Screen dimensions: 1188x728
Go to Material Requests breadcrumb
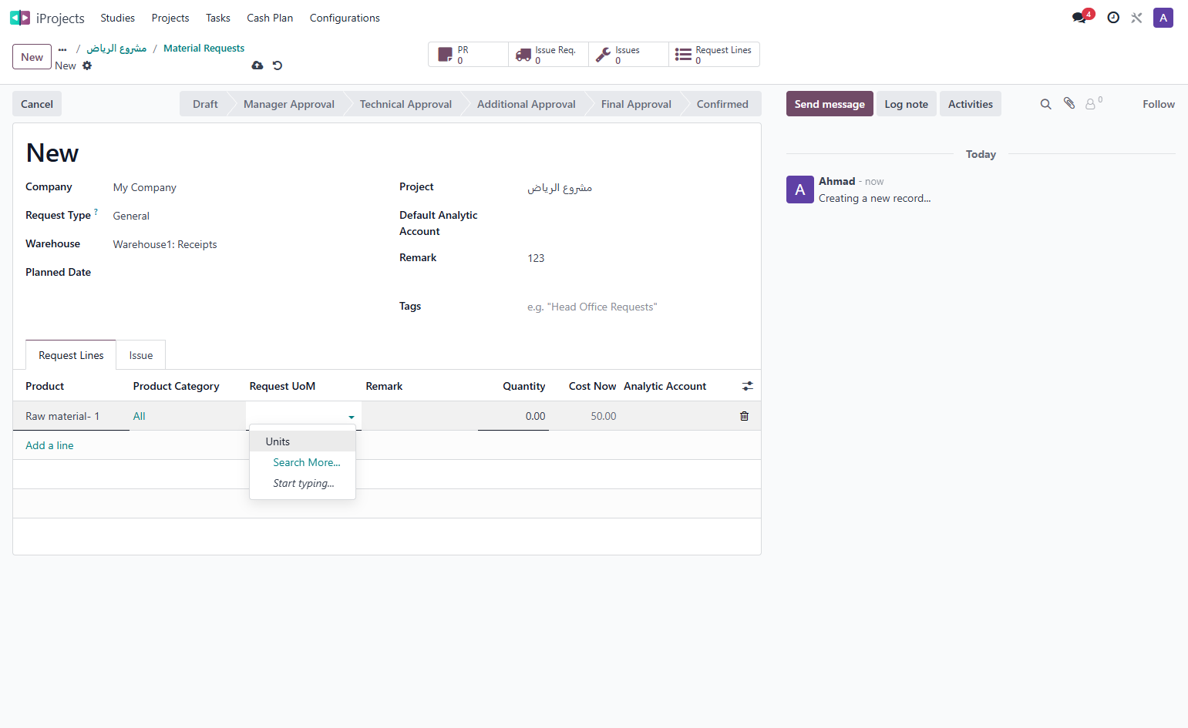(204, 48)
